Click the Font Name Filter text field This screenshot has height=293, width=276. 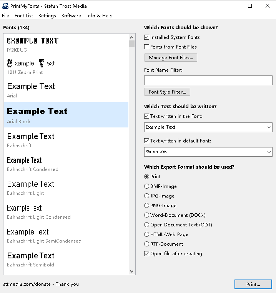(x=208, y=80)
